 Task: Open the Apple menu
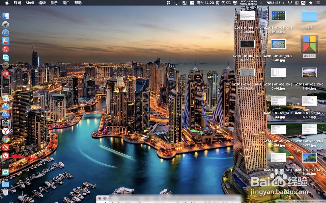click(7, 3)
